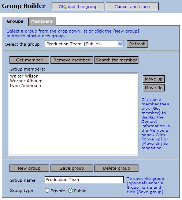
Task: Open Search for member
Action: pos(116,60)
